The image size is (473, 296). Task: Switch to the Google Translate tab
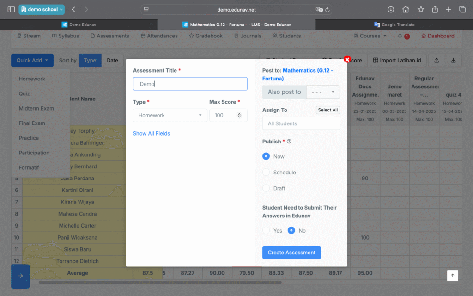click(394, 25)
